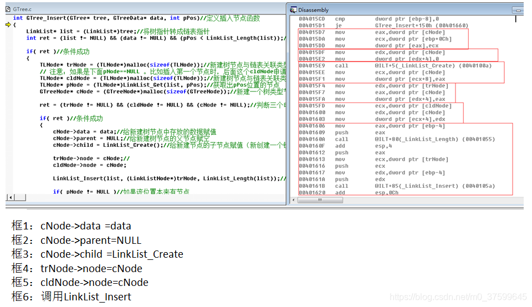The image size is (532, 307).
Task: Click disassembly row 0040160F add esp,4
Action: click(x=345, y=146)
